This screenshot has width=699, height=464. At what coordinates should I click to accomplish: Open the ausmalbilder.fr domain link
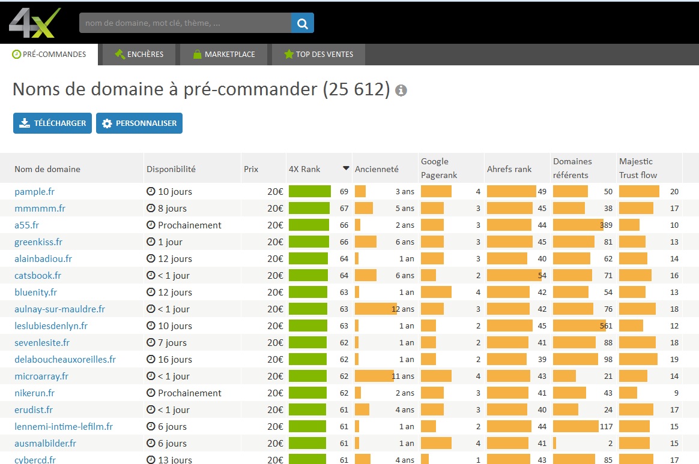(x=45, y=443)
